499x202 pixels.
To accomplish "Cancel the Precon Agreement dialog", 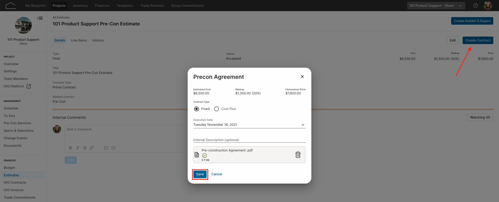I will (217, 174).
